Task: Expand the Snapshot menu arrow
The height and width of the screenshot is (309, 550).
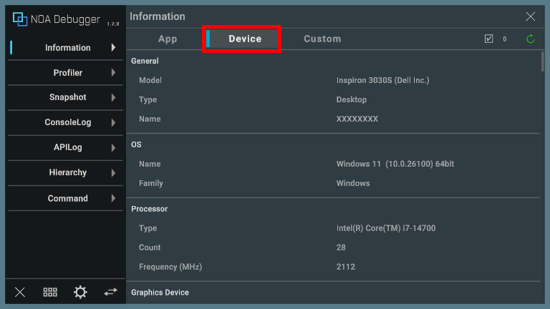Action: pyautogui.click(x=113, y=98)
